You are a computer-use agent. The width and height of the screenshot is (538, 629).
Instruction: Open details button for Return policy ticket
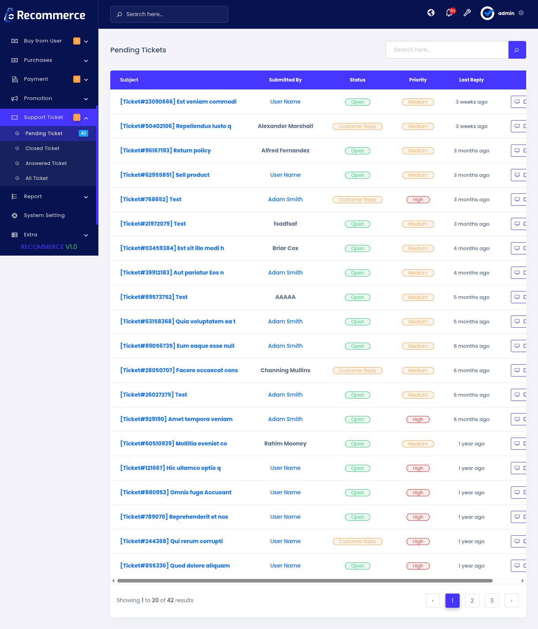(518, 150)
